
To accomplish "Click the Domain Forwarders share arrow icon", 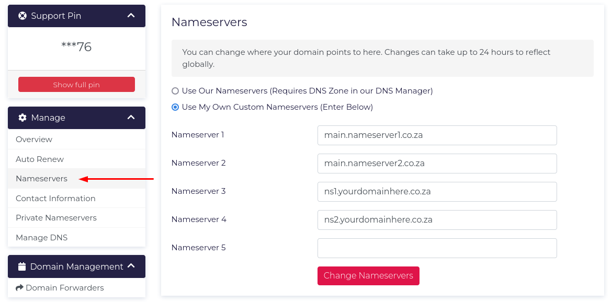I will (20, 288).
